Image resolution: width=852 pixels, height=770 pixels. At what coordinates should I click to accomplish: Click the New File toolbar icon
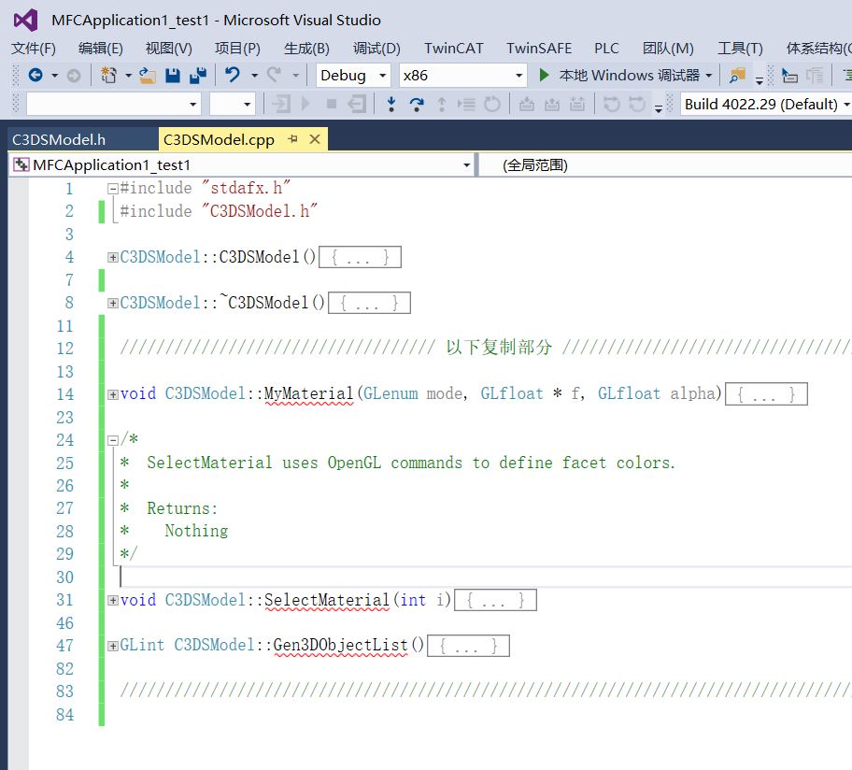tap(107, 75)
